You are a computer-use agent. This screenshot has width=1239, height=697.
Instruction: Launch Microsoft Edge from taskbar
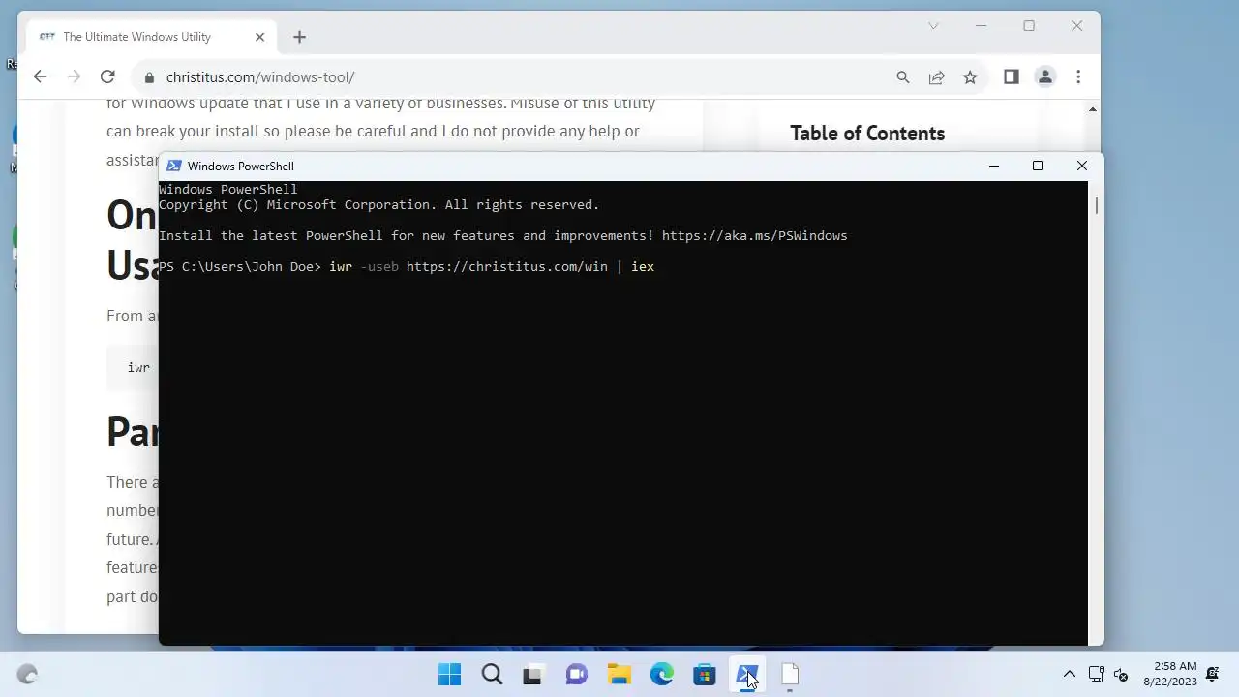661,674
